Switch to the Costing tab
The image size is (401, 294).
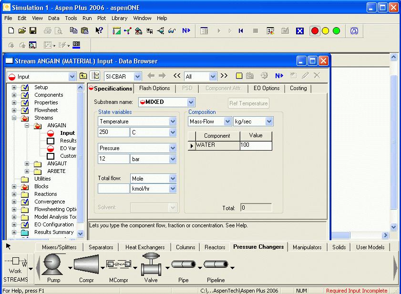[x=298, y=88]
